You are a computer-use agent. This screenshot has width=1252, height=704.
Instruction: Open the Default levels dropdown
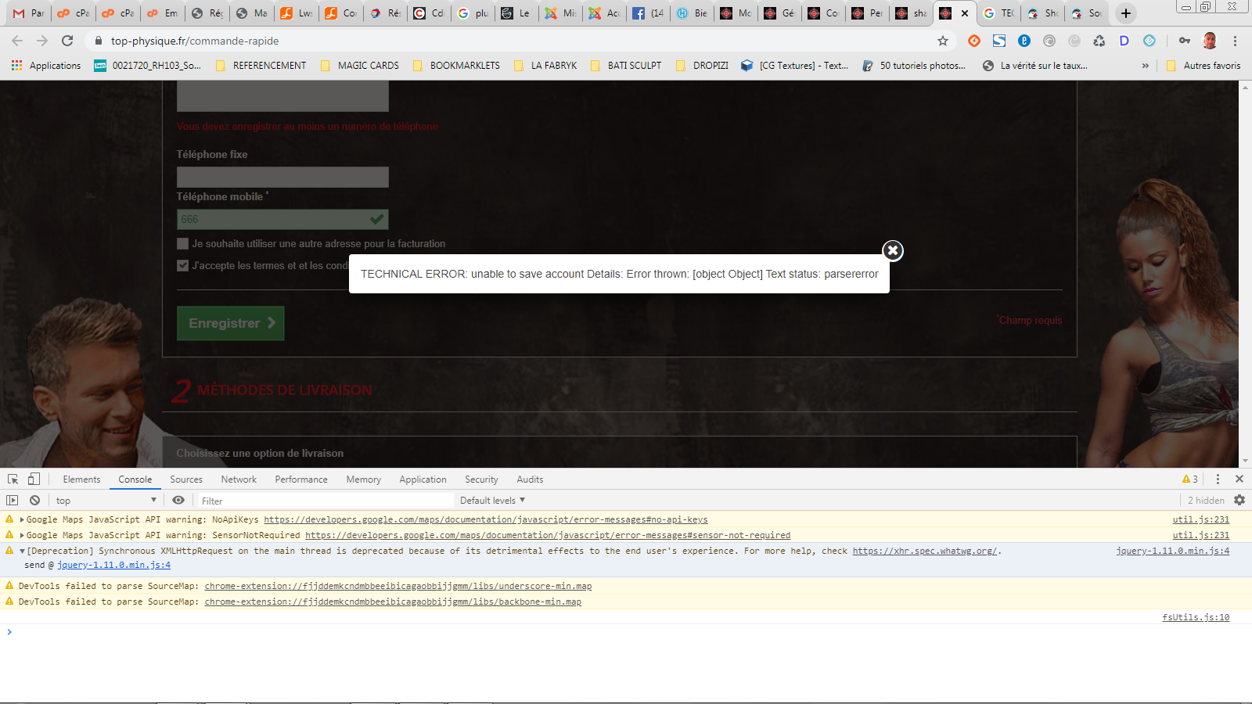tap(492, 500)
